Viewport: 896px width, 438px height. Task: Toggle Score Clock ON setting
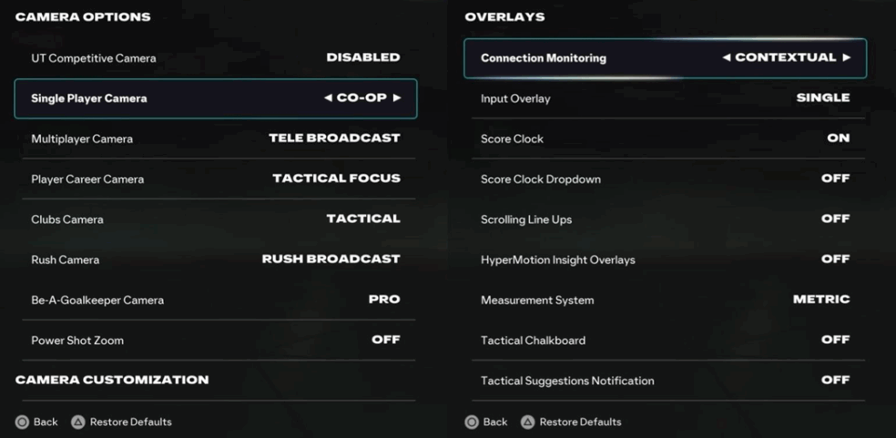pyautogui.click(x=838, y=138)
